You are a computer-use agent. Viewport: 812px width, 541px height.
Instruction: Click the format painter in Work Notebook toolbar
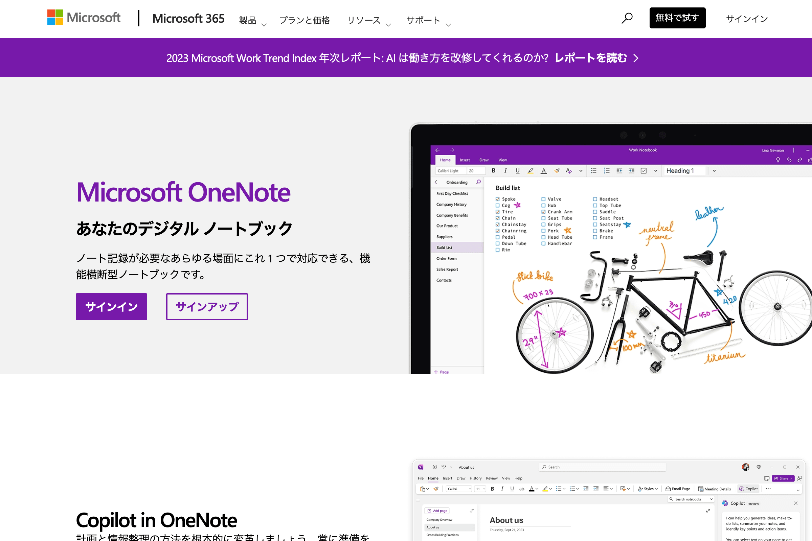coord(557,170)
